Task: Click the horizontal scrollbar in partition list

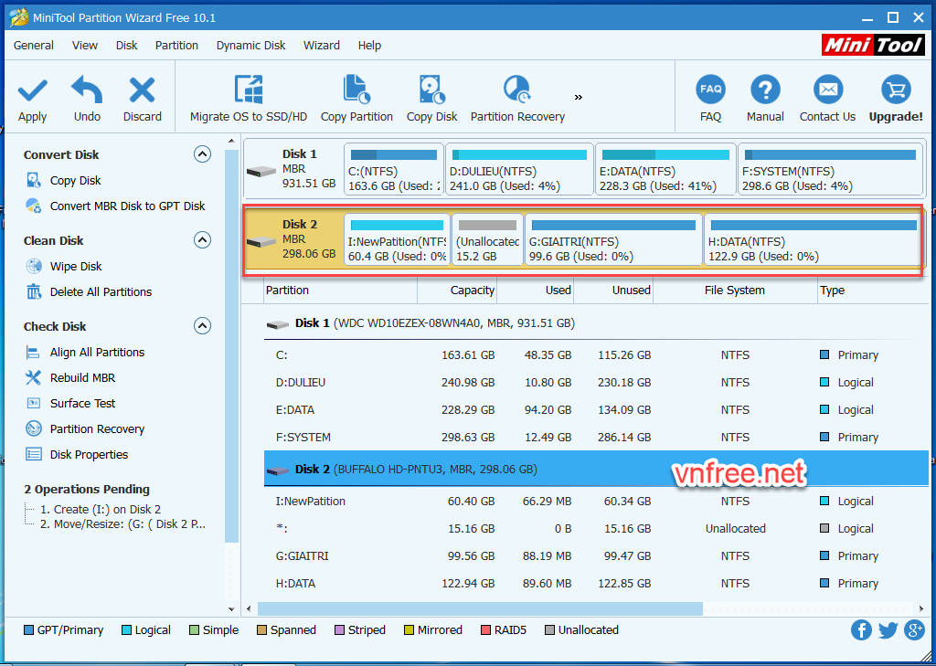Action: click(x=480, y=608)
